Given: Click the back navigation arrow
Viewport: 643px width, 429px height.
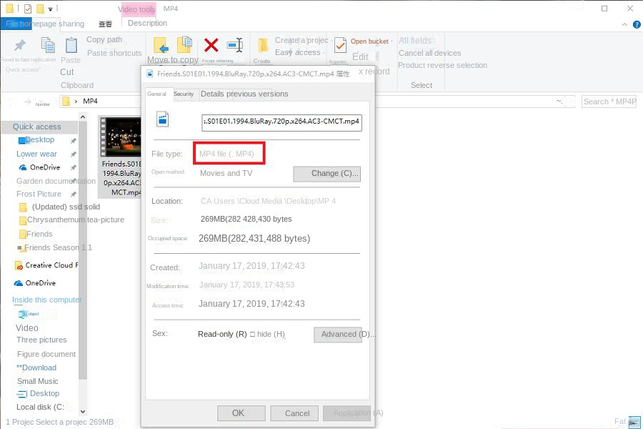Looking at the screenshot, I should [11, 102].
